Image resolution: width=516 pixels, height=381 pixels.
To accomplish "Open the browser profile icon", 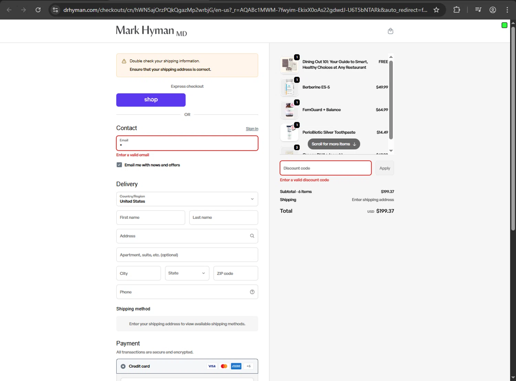I will [493, 10].
